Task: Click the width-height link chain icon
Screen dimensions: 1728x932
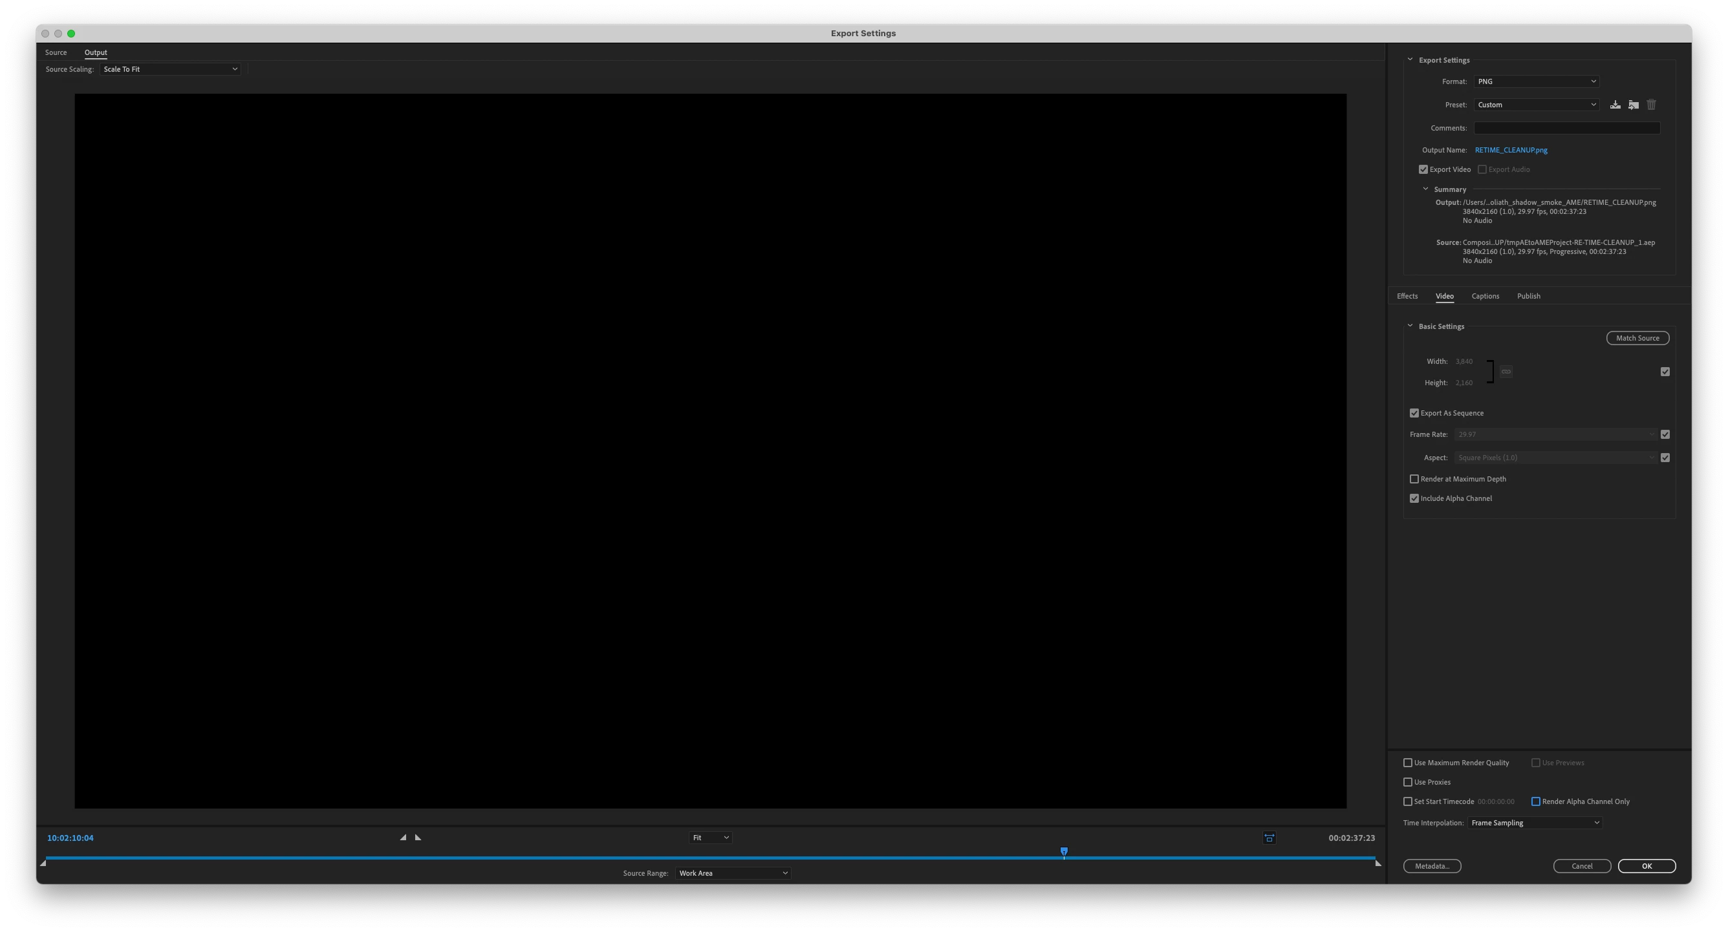Action: 1506,372
